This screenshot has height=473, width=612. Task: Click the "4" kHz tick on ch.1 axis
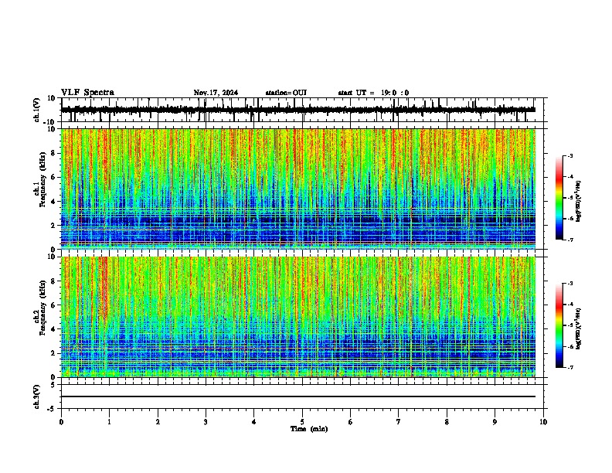(54, 202)
